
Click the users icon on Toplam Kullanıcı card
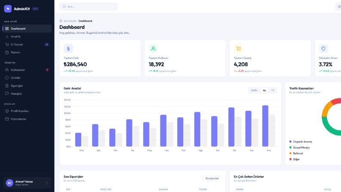[154, 49]
